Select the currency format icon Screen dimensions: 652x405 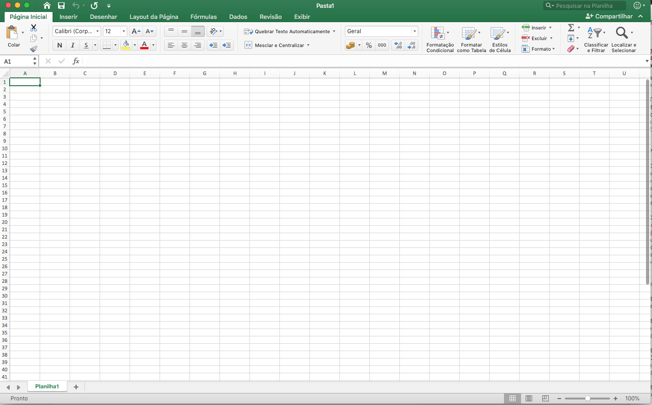pos(351,45)
